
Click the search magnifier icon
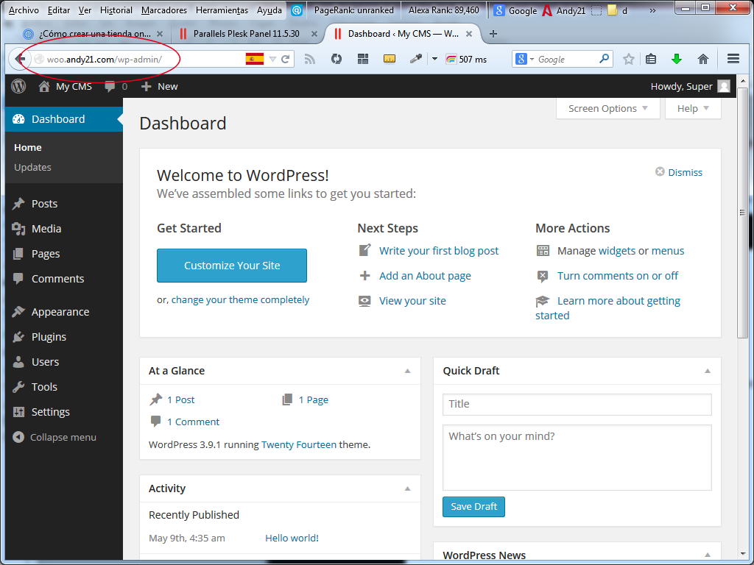(x=604, y=59)
